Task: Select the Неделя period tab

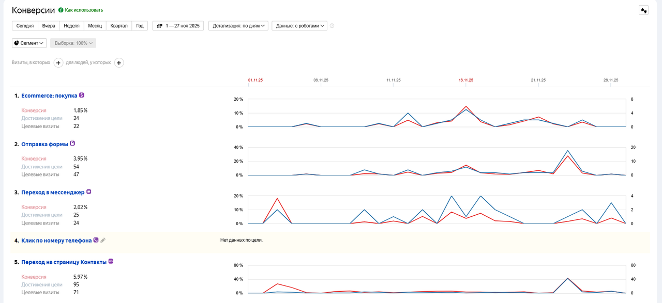Action: (x=71, y=26)
